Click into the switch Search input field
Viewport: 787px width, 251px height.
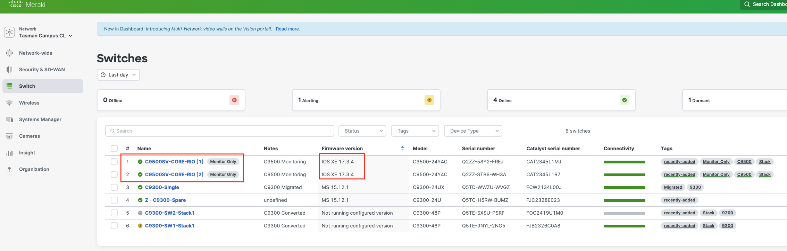[220, 131]
